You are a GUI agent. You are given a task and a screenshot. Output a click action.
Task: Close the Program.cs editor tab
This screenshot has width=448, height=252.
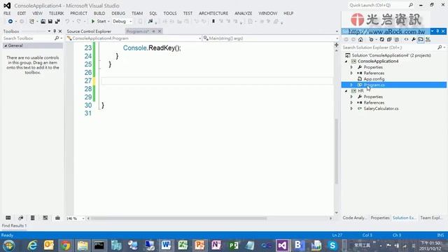[160, 31]
